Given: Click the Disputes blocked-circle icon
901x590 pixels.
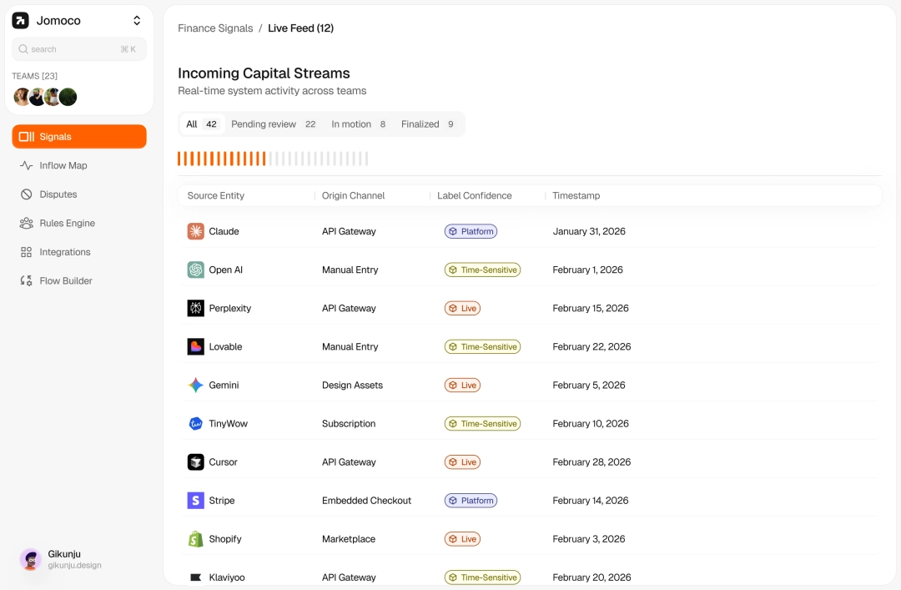Looking at the screenshot, I should (x=27, y=194).
